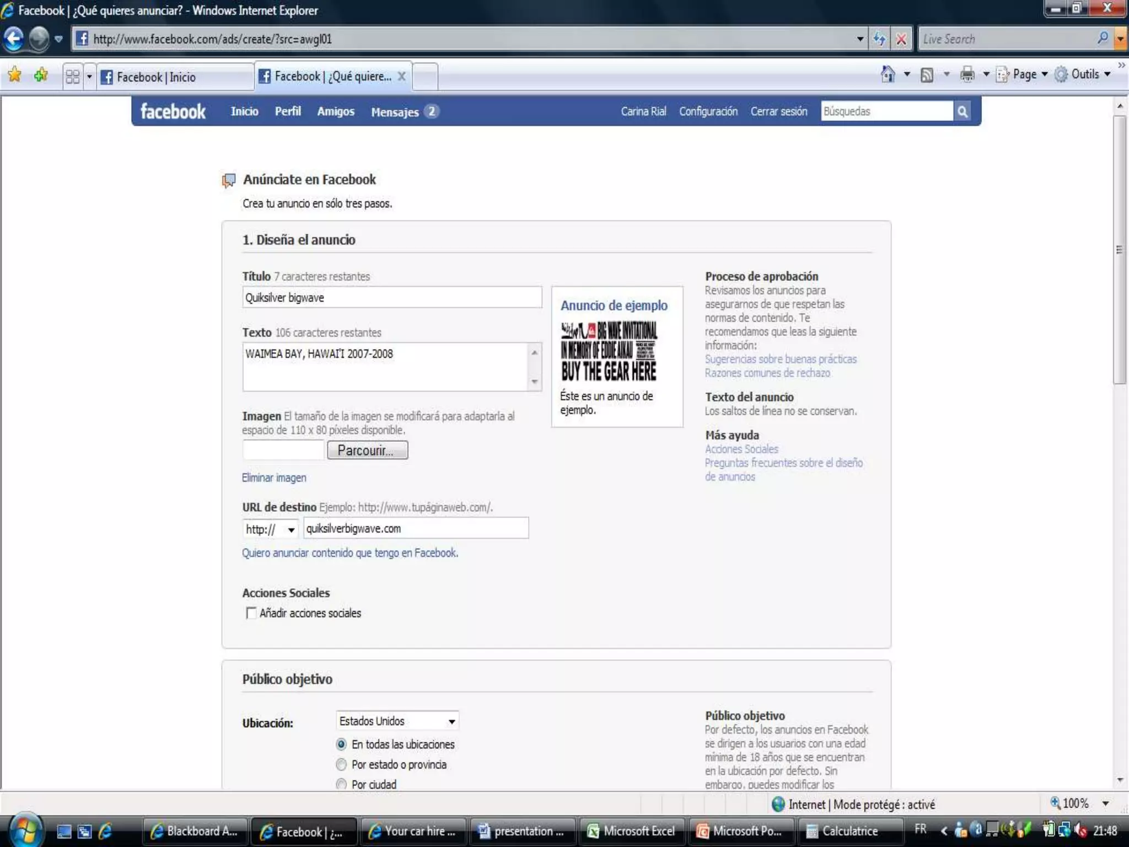Click the browser Back arrow button

(13, 39)
